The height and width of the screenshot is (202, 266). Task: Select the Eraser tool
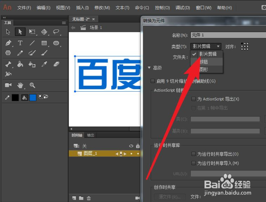[56, 64]
